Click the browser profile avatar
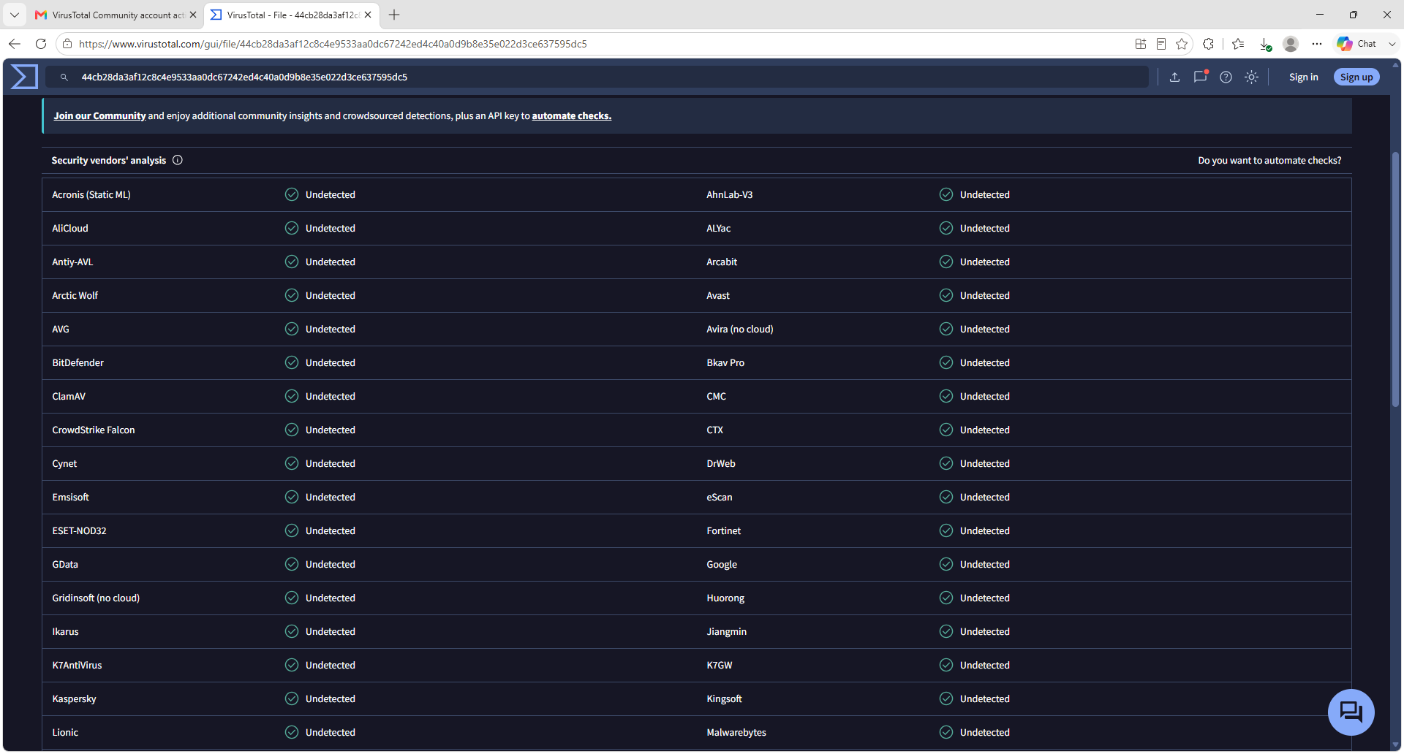The width and height of the screenshot is (1404, 754). tap(1291, 44)
